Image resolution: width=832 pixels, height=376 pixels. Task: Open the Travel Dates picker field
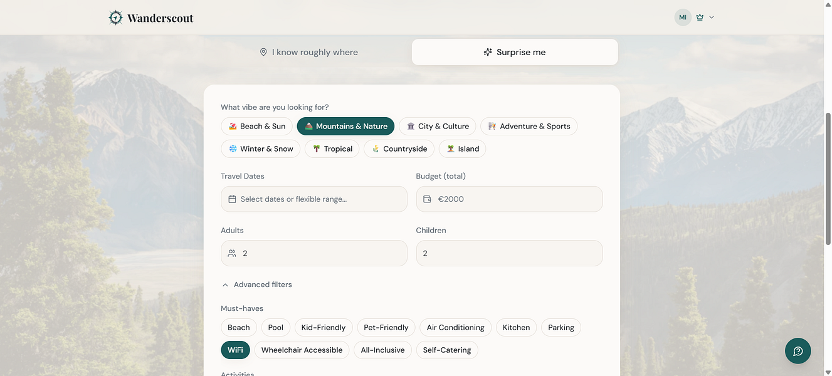click(x=314, y=199)
